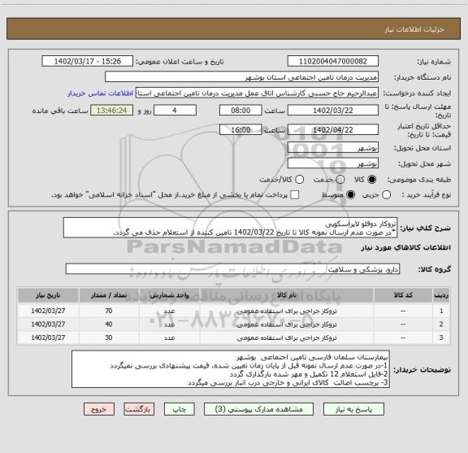468x453 pixels.
Task: Open مشاهده مدارک پیوستی (3) button
Action: [x=258, y=409]
